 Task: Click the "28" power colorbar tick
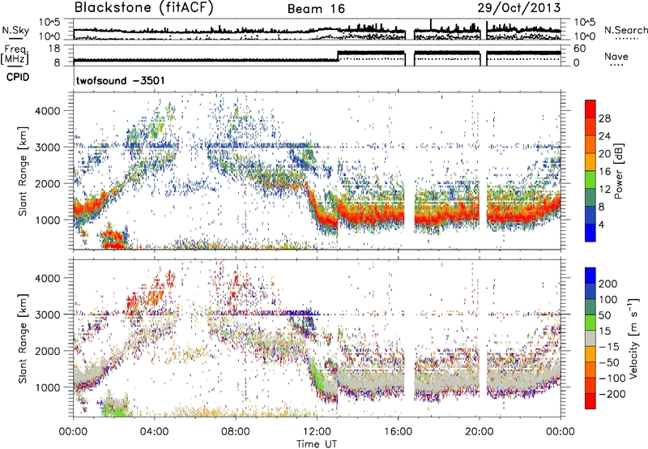pos(604,118)
